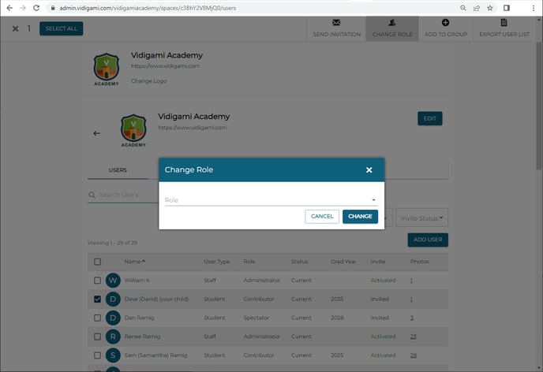Click the second Vidigami Academy shield logo
The height and width of the screenshot is (372, 543).
point(133,131)
